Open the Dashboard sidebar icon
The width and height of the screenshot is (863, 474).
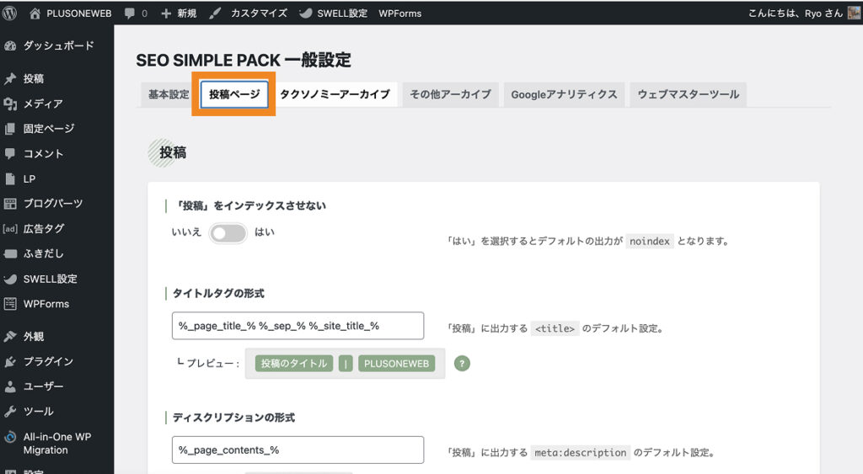point(10,45)
